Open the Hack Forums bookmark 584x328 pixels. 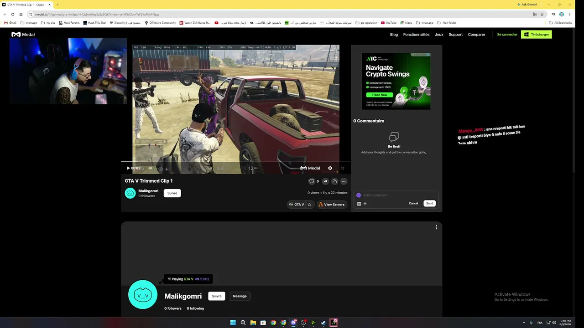point(69,23)
